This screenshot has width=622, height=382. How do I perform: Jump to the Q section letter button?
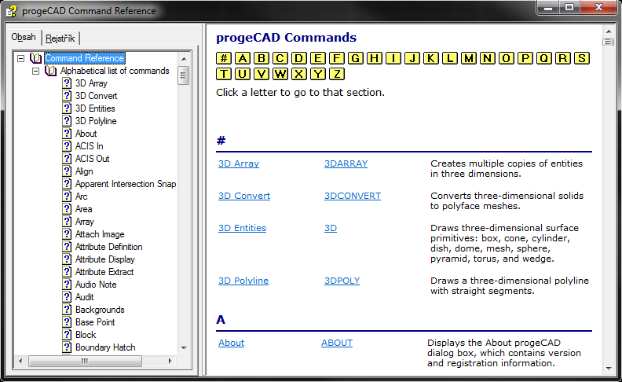pos(543,58)
